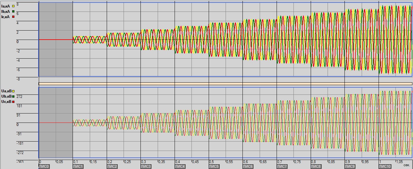Select the Ia,кА channel label
This screenshot has height=169, width=413.
[6, 6]
